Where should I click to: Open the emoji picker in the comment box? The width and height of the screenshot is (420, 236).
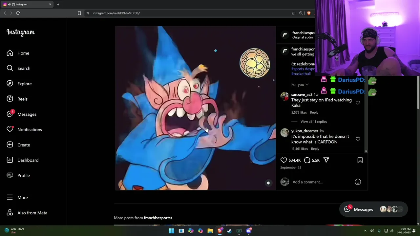[x=358, y=182]
